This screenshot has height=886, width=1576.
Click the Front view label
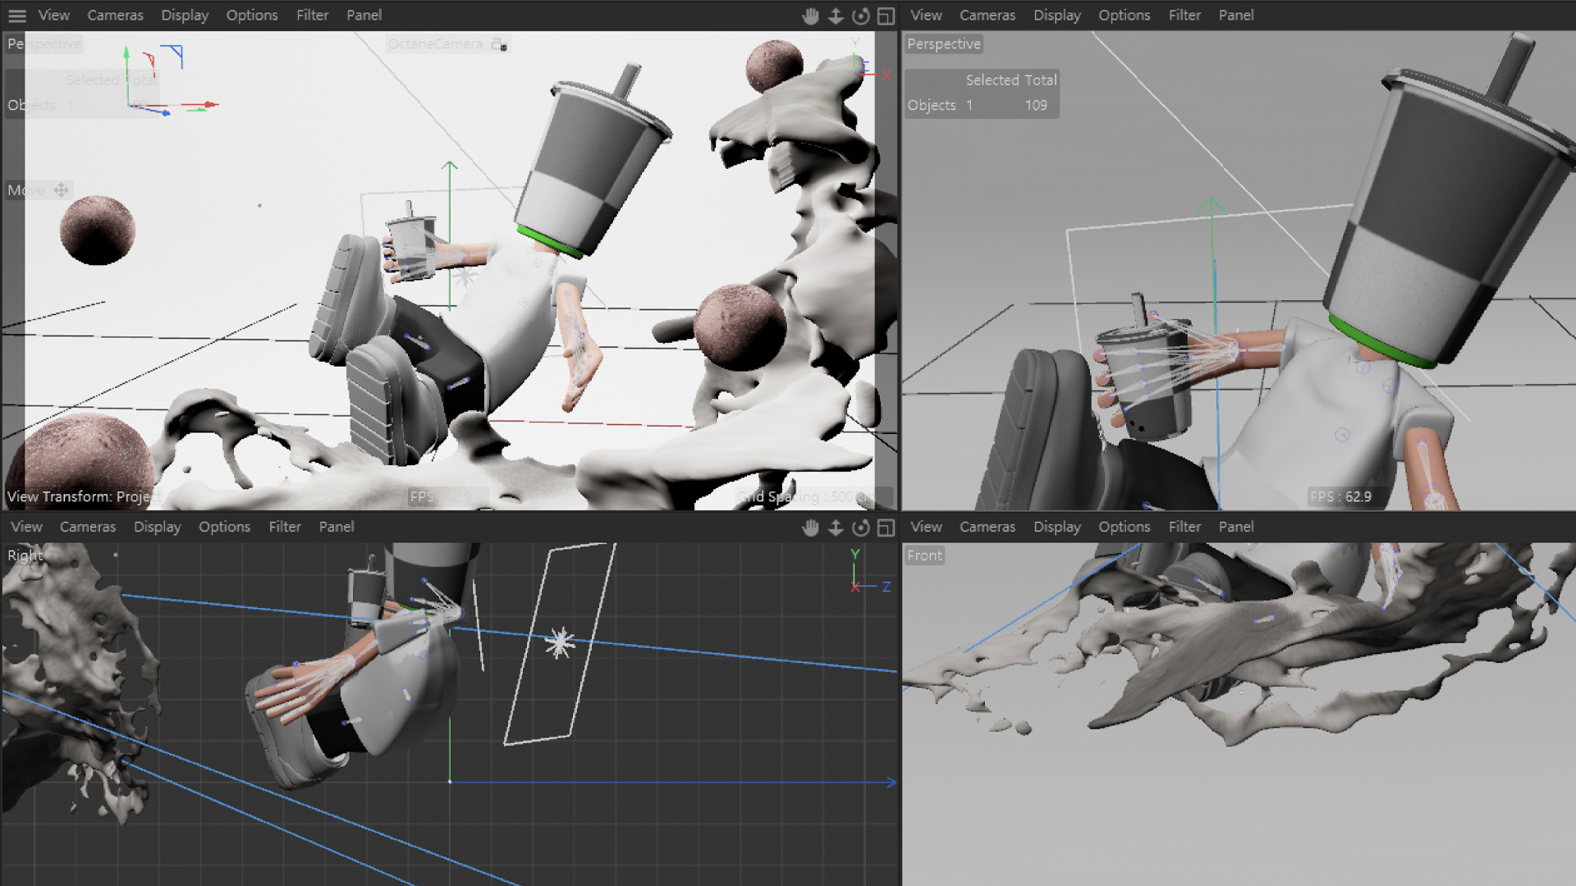[924, 555]
